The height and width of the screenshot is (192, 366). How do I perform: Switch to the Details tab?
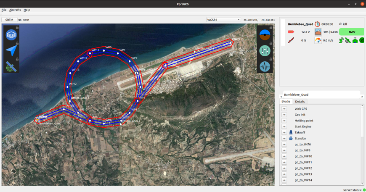pos(300,102)
